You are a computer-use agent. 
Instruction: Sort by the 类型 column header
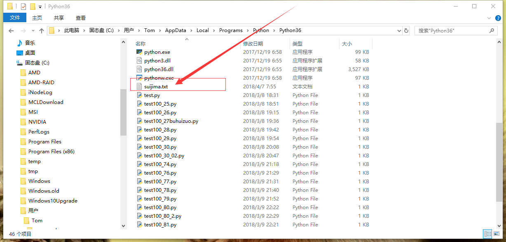tap(298, 44)
